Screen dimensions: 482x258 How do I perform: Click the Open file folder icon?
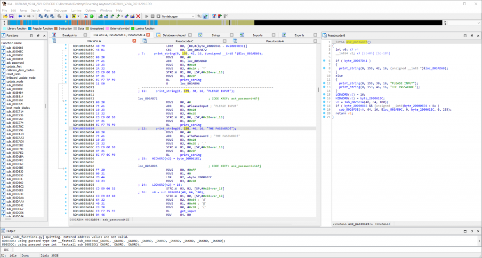coord(5,16)
